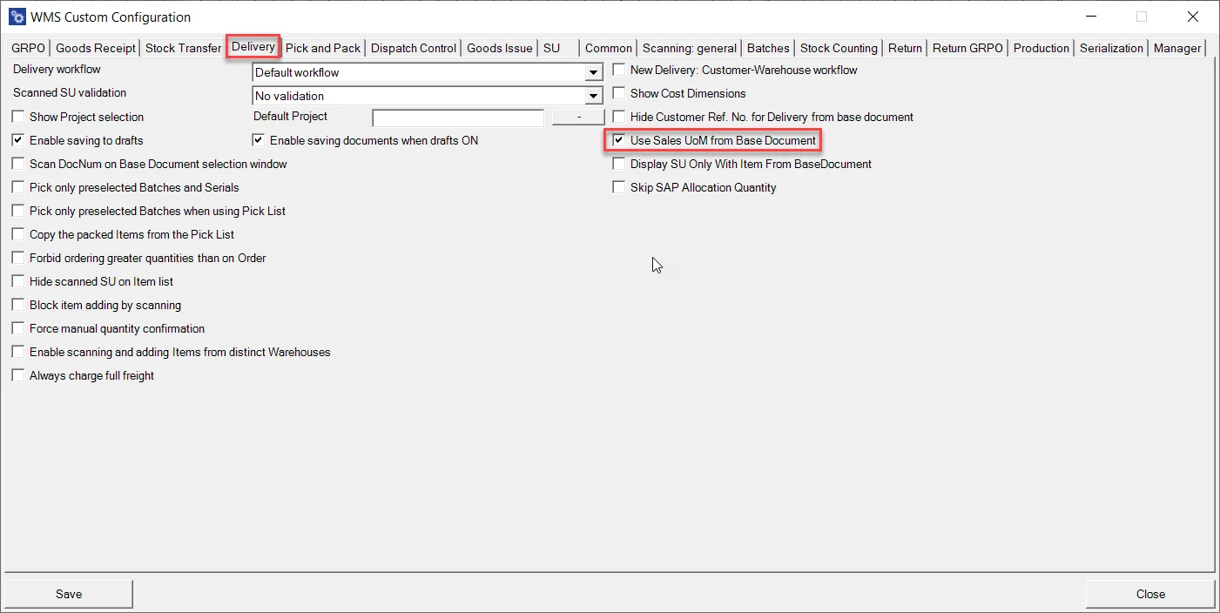Enable Force manual quantity confirmation
Viewport: 1220px width, 613px height.
coord(18,328)
